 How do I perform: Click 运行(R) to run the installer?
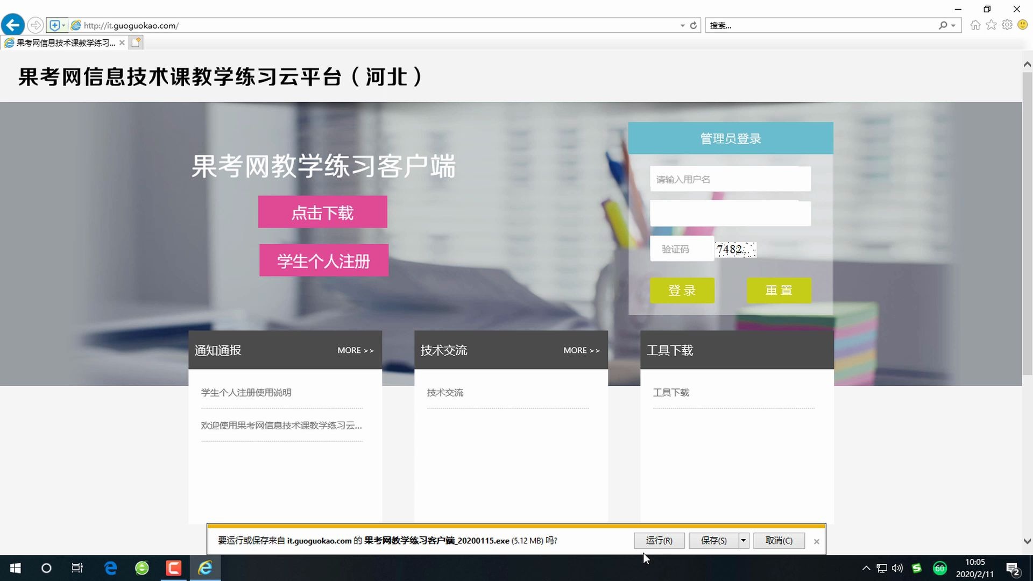pyautogui.click(x=659, y=541)
